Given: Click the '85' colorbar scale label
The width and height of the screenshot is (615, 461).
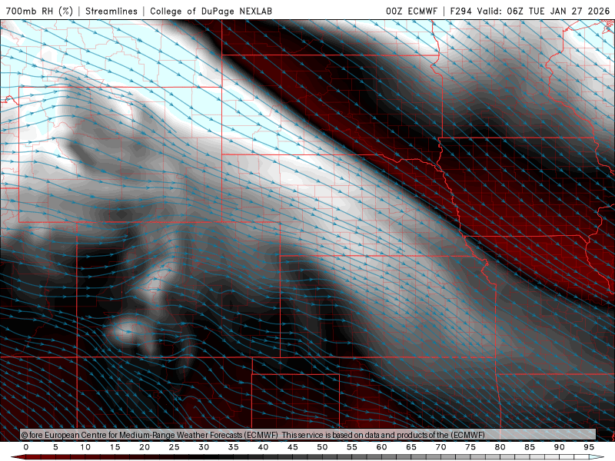Looking at the screenshot, I should pyautogui.click(x=530, y=447).
